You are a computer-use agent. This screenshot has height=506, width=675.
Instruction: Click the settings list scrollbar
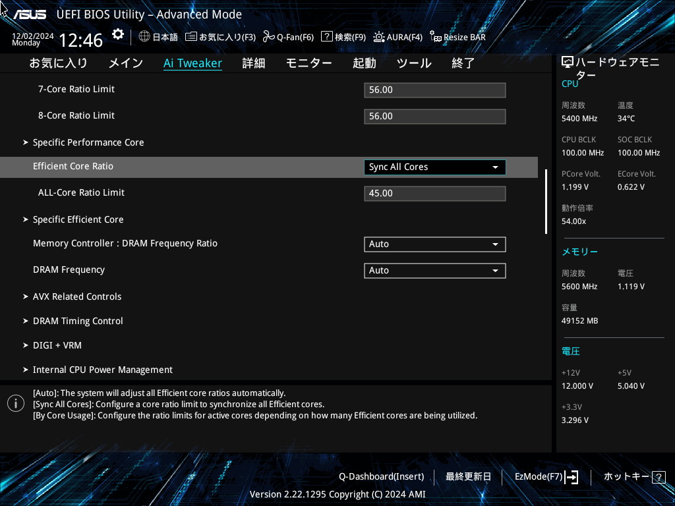(x=546, y=202)
